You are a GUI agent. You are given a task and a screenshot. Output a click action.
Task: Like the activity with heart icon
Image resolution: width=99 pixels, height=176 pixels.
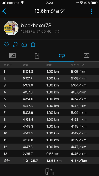pos(6,45)
